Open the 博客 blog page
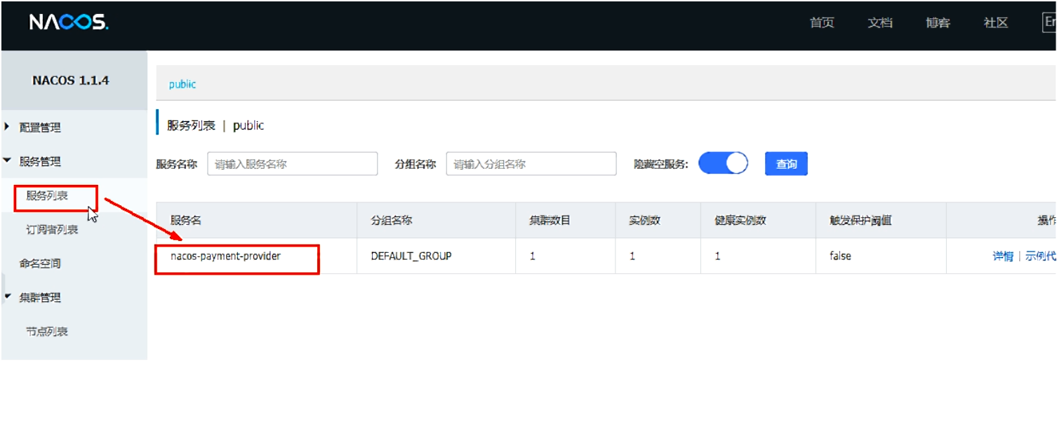This screenshot has height=435, width=1057. click(937, 22)
